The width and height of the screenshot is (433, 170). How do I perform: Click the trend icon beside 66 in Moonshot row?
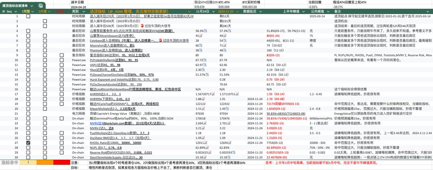coord(200,45)
